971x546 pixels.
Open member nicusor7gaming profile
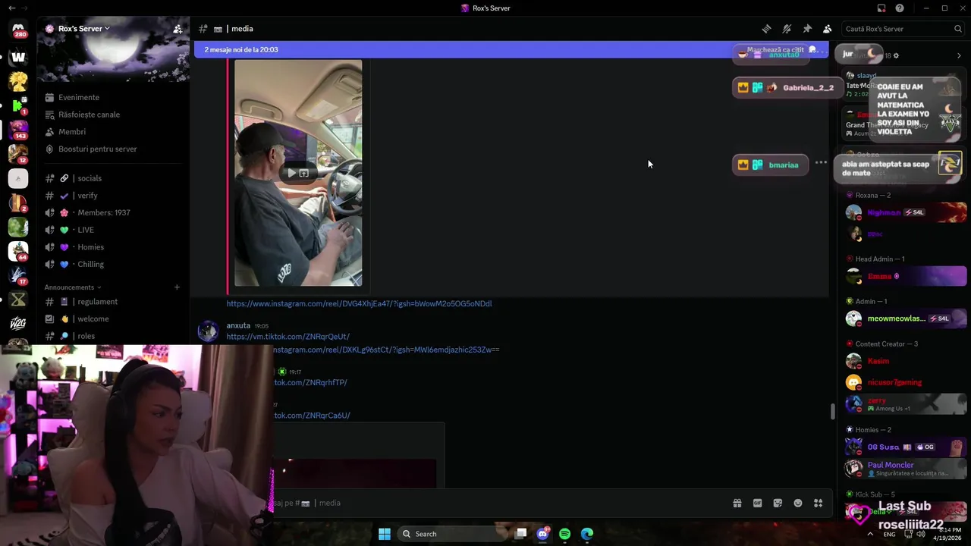pos(906,382)
